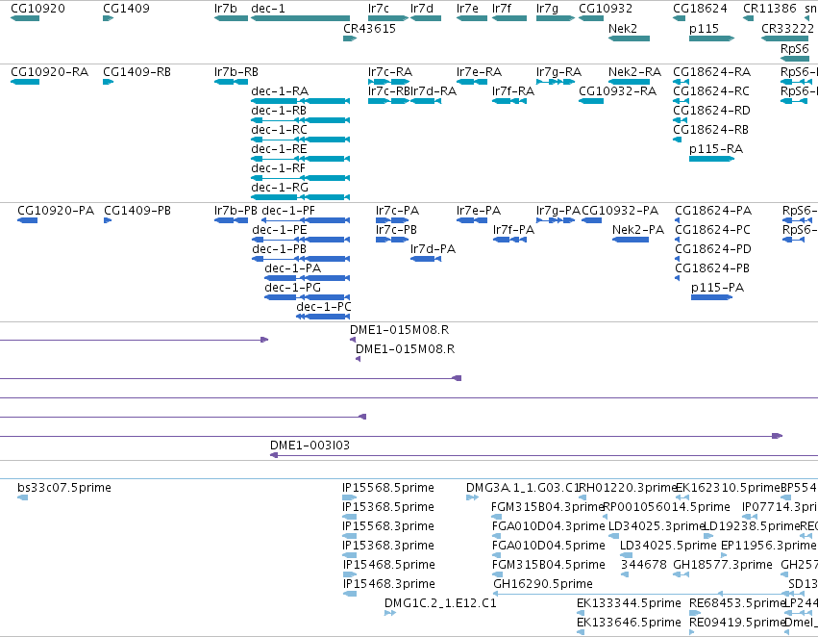Viewport: 818px width, 637px height.
Task: Select BAC clone label 'DME1-003I03'
Action: click(x=310, y=446)
